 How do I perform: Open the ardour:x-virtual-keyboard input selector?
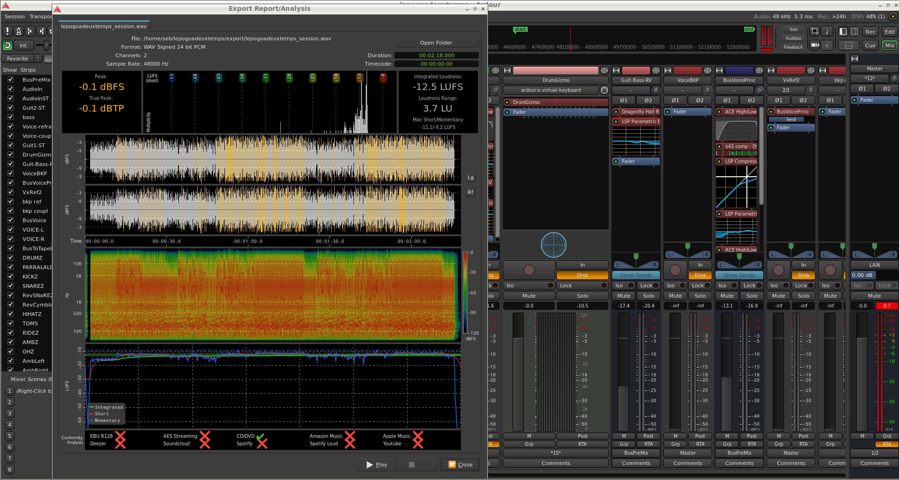click(550, 90)
